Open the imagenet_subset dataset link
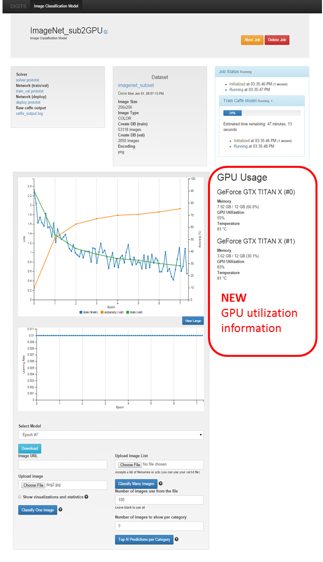The height and width of the screenshot is (562, 323). tap(136, 85)
